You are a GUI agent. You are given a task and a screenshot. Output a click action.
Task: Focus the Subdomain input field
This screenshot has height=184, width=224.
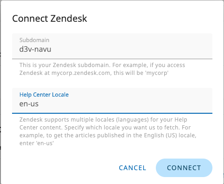[112, 46]
